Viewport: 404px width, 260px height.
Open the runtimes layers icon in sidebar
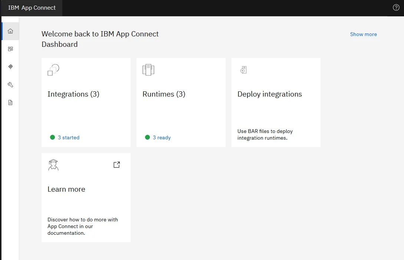click(10, 67)
